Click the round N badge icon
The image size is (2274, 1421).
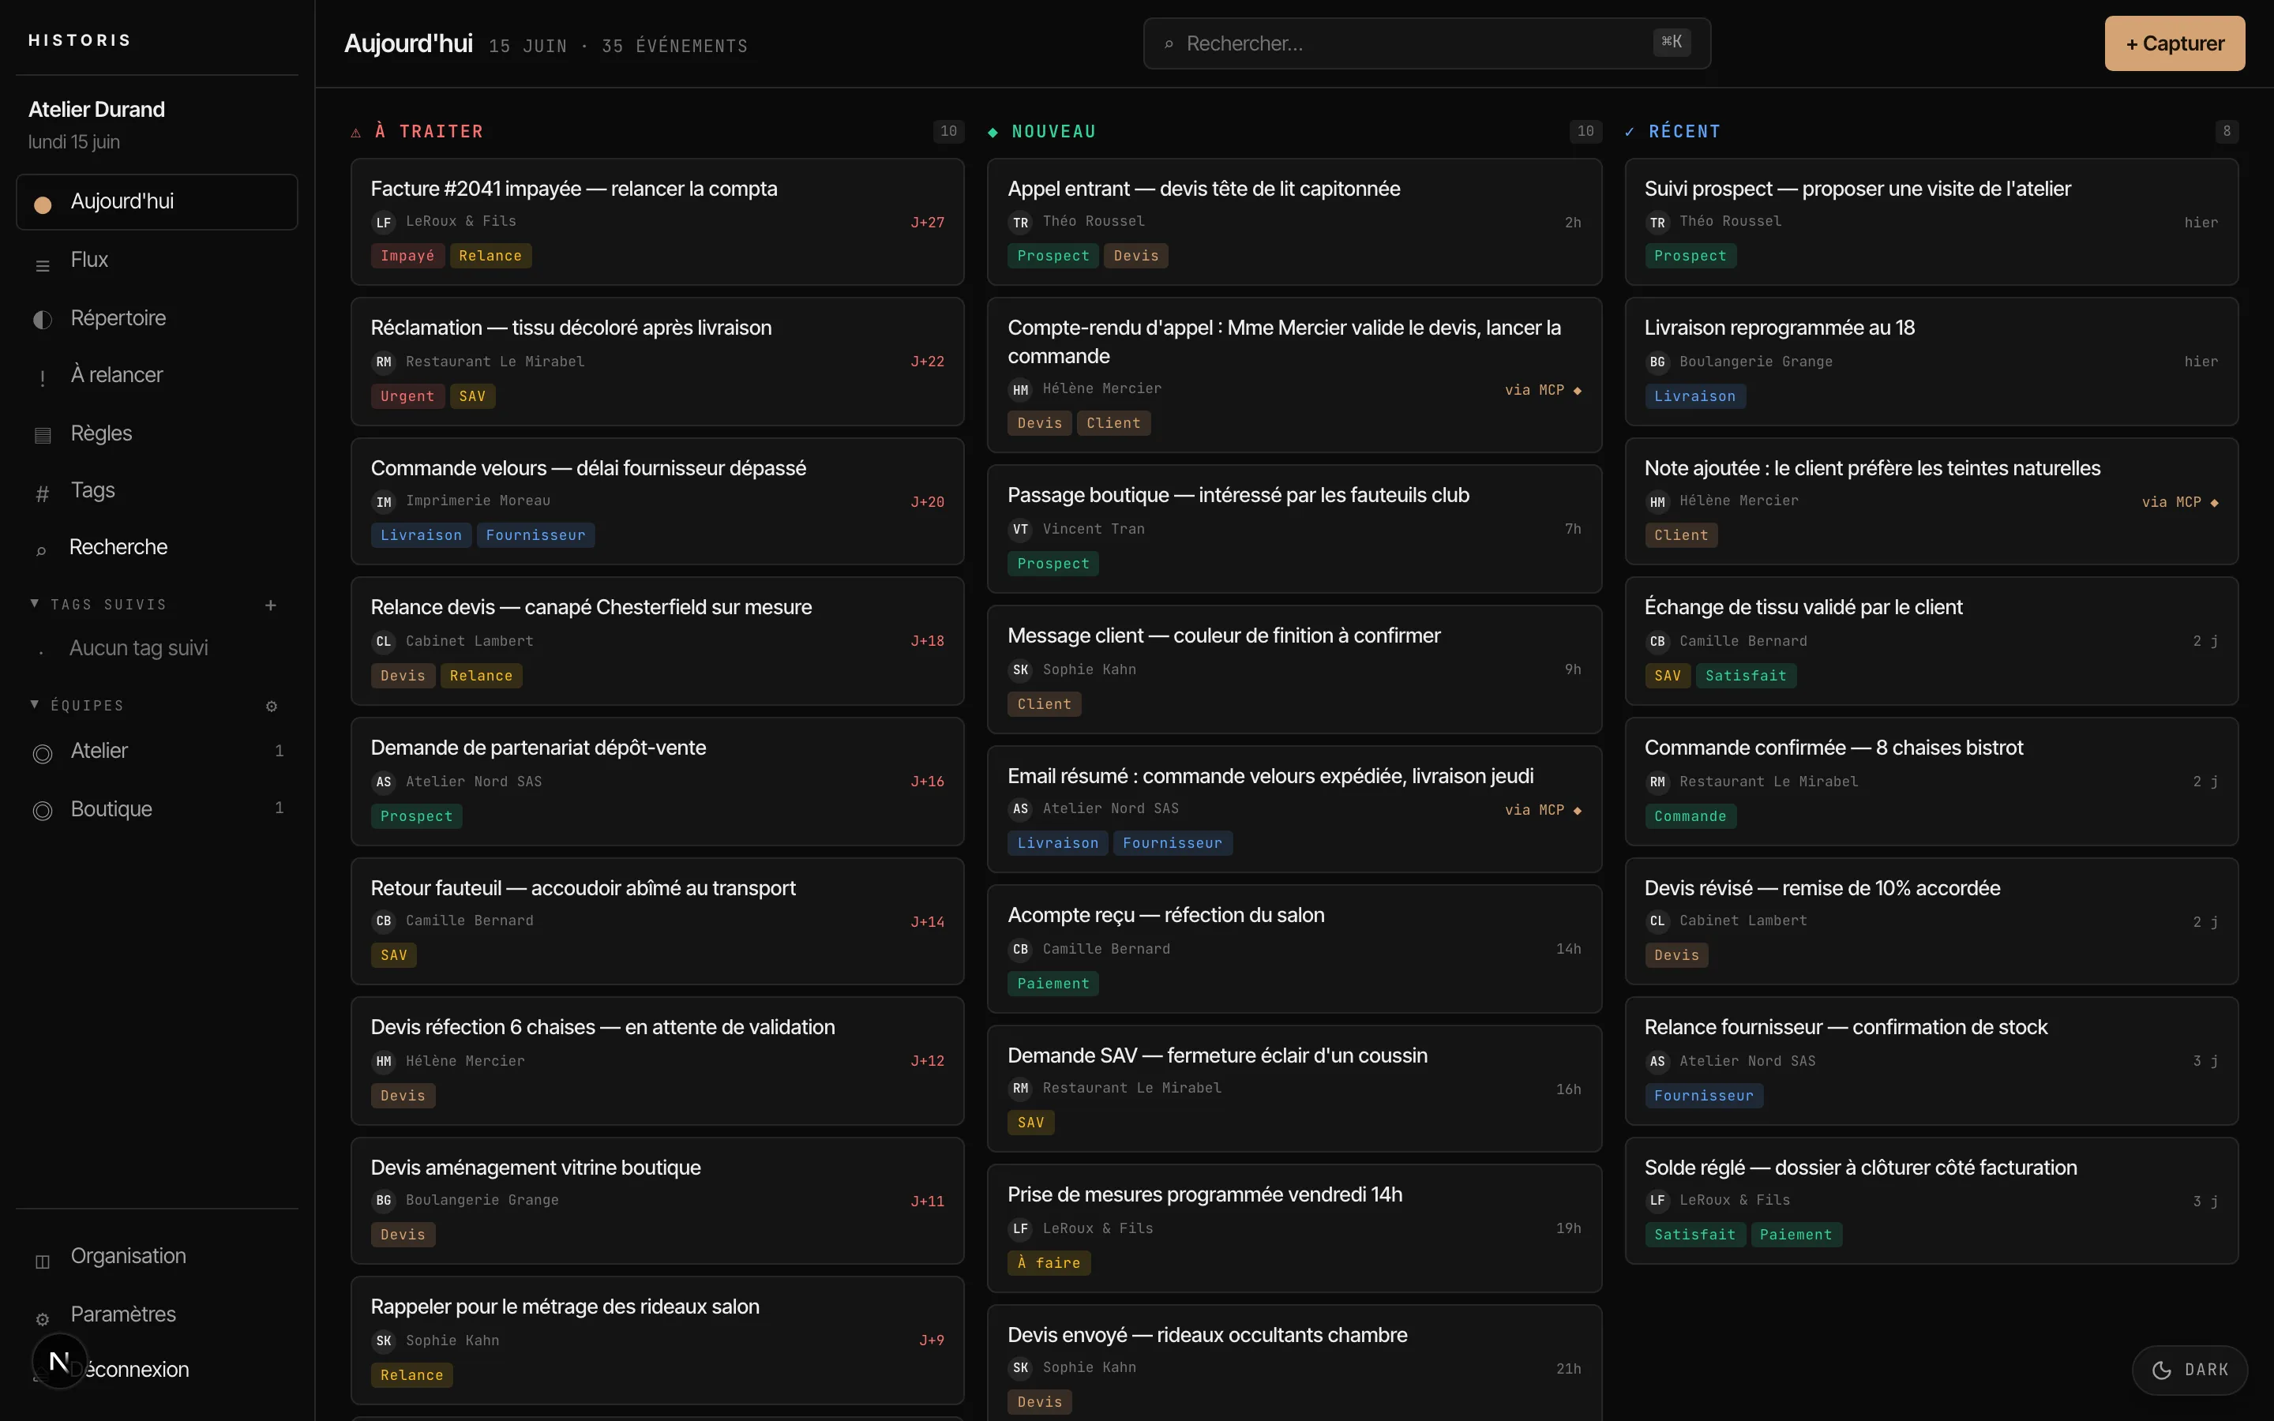pos(59,1360)
